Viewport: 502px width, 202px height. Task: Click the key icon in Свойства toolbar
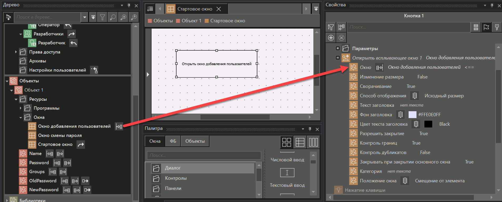point(497,27)
